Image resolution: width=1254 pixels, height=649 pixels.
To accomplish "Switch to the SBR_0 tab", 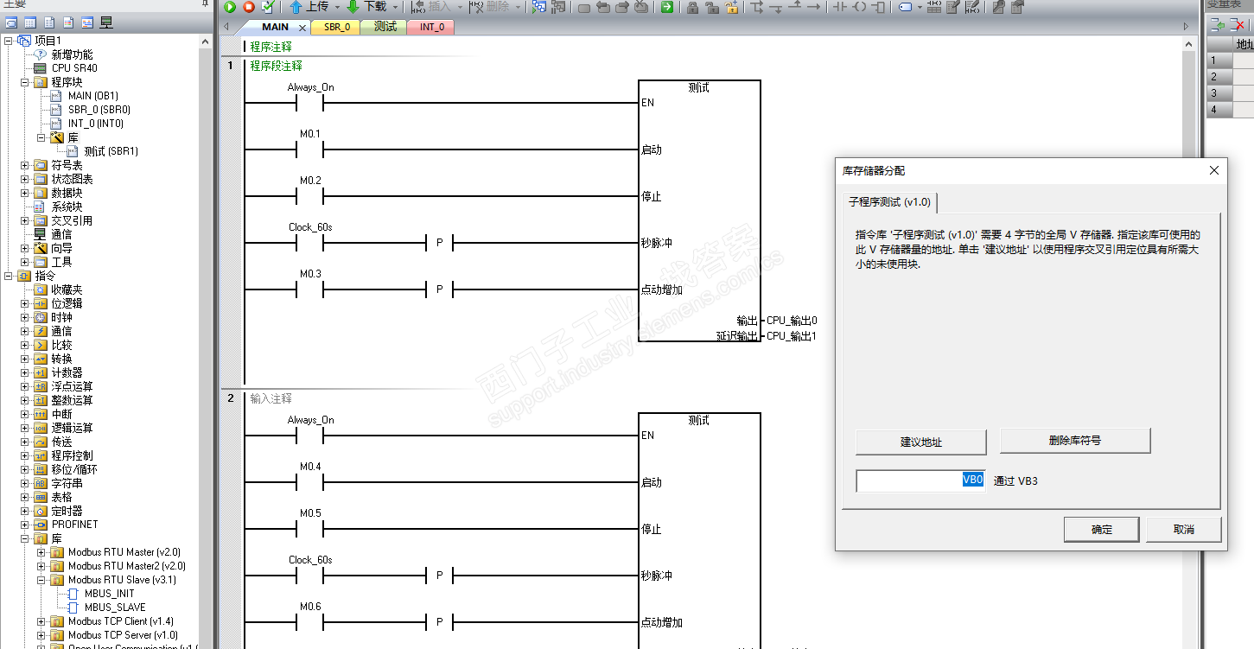I will click(337, 27).
